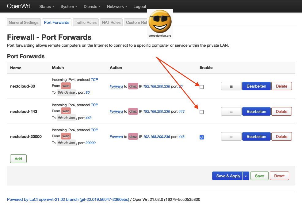Expand the Save & Apply dropdown arrow
The width and height of the screenshot is (302, 206).
pyautogui.click(x=246, y=176)
